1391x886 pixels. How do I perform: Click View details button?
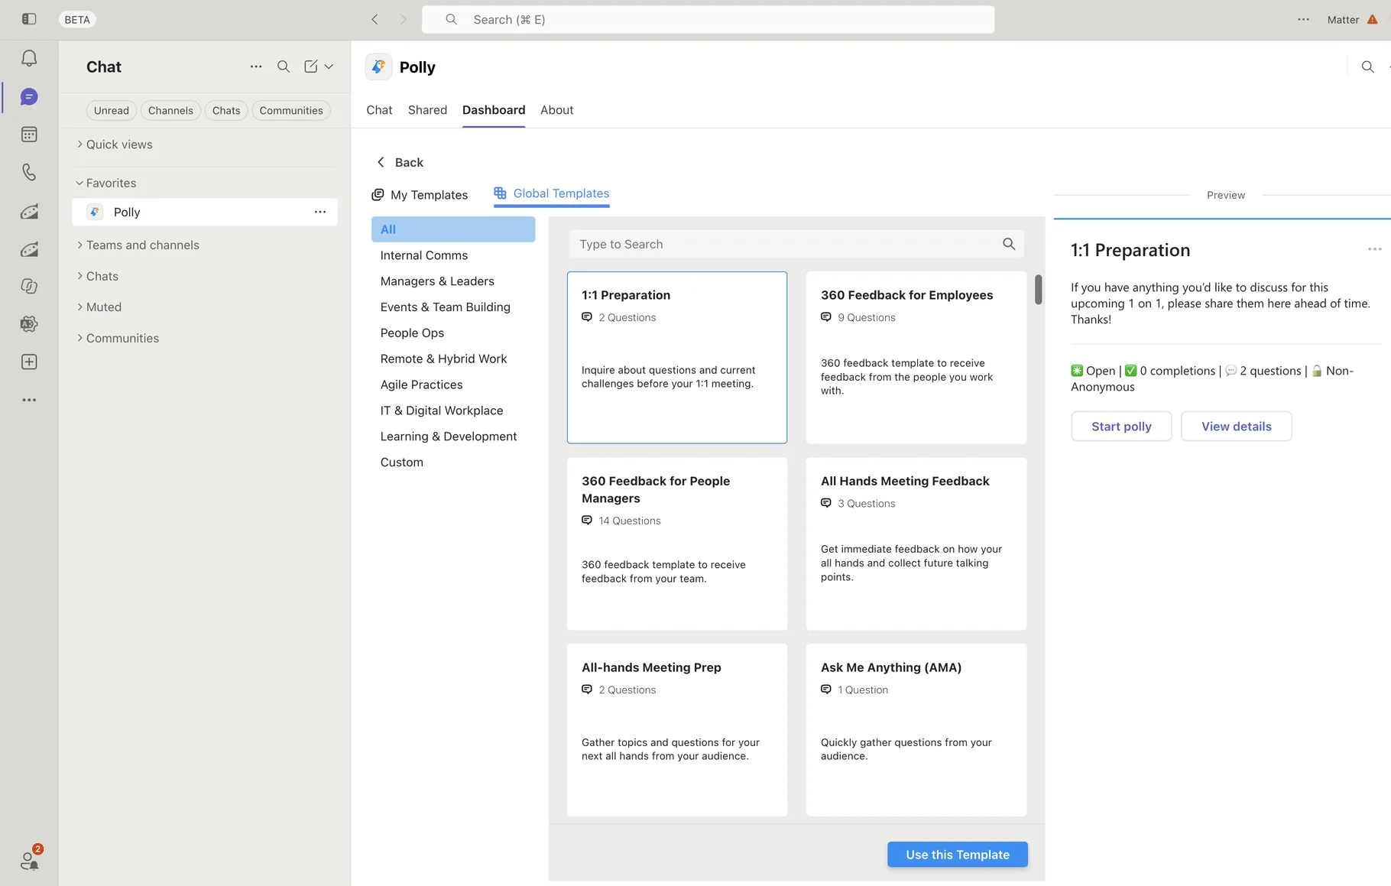tap(1237, 427)
